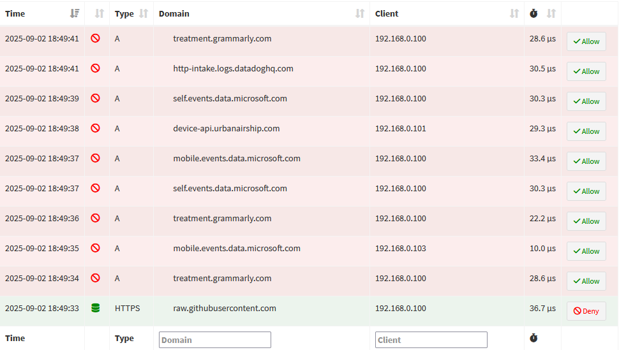The height and width of the screenshot is (350, 619).
Task: Click blocked icon for http-intake.logs.datadoghq.com row
Action: point(95,68)
